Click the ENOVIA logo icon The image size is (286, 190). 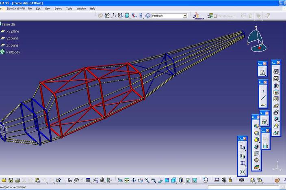pyautogui.click(x=199, y=16)
